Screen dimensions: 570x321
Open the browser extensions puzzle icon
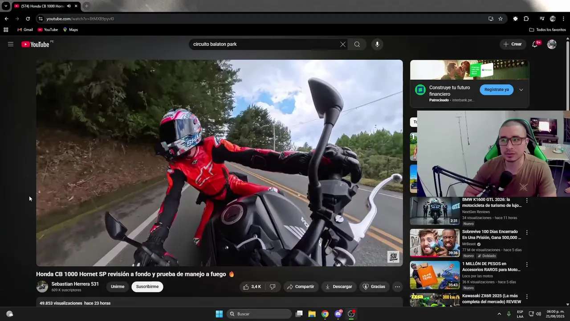[526, 19]
